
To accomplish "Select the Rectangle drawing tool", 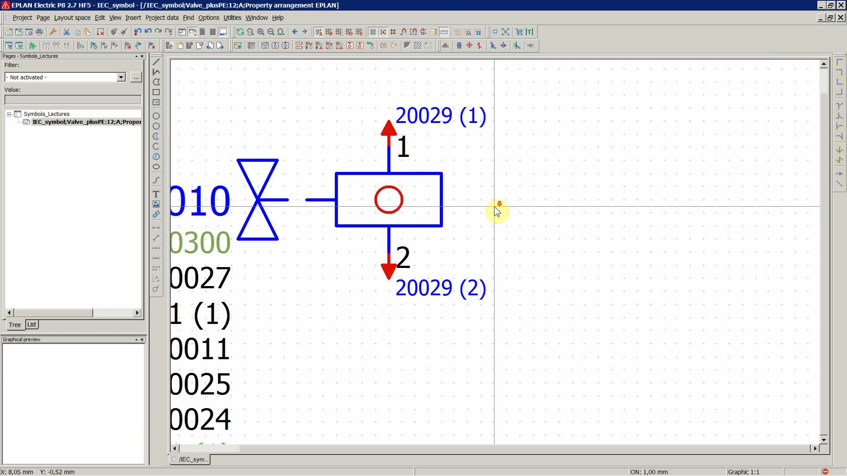I will 156,93.
